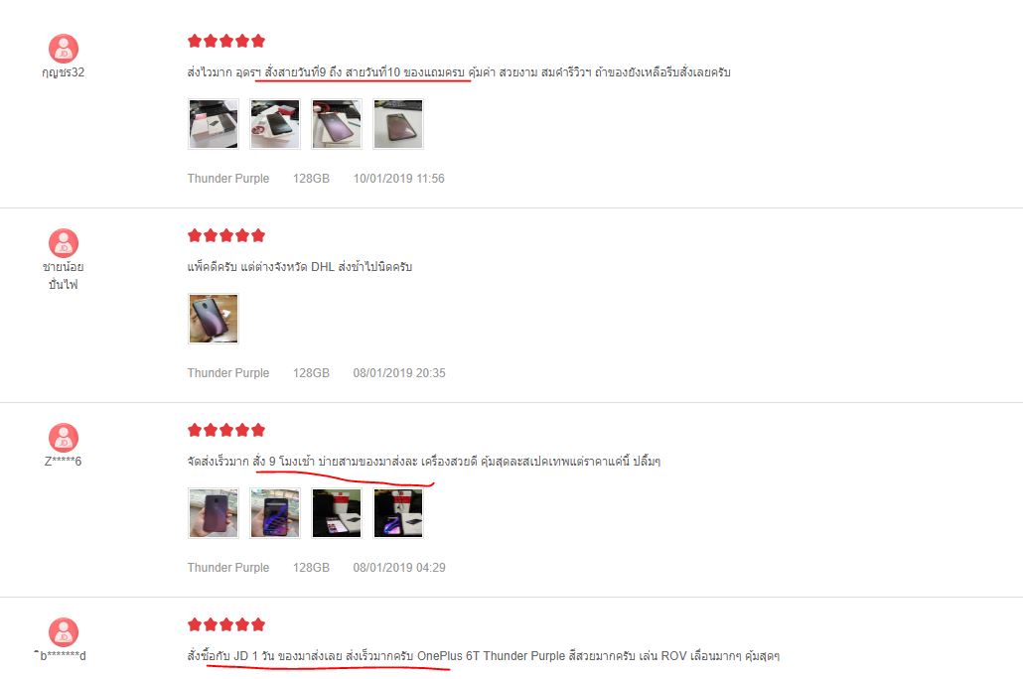This screenshot has width=1023, height=679.
Task: Click the avatar icon of reviewer b*******d
Action: [64, 632]
